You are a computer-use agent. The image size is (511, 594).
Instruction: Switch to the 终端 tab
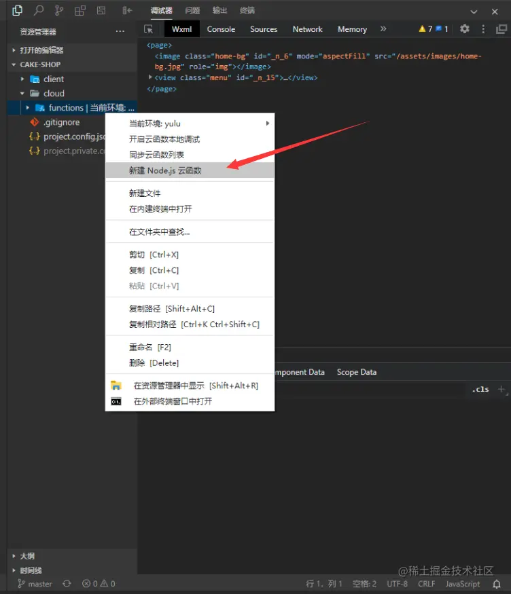pyautogui.click(x=247, y=11)
